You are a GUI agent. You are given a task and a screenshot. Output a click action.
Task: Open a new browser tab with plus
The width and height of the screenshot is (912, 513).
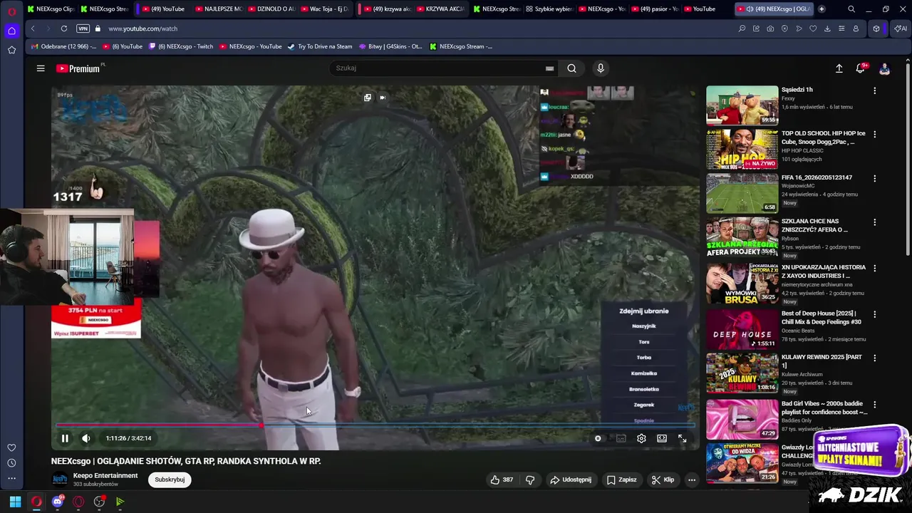[822, 9]
